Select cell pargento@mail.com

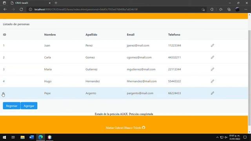140,93
